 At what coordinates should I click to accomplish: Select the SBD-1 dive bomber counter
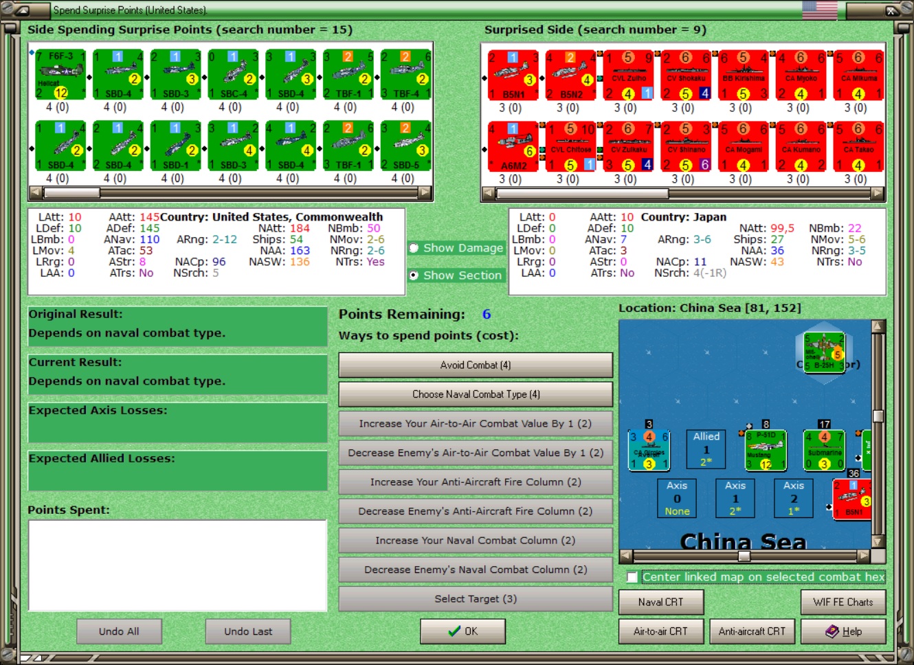coord(175,146)
